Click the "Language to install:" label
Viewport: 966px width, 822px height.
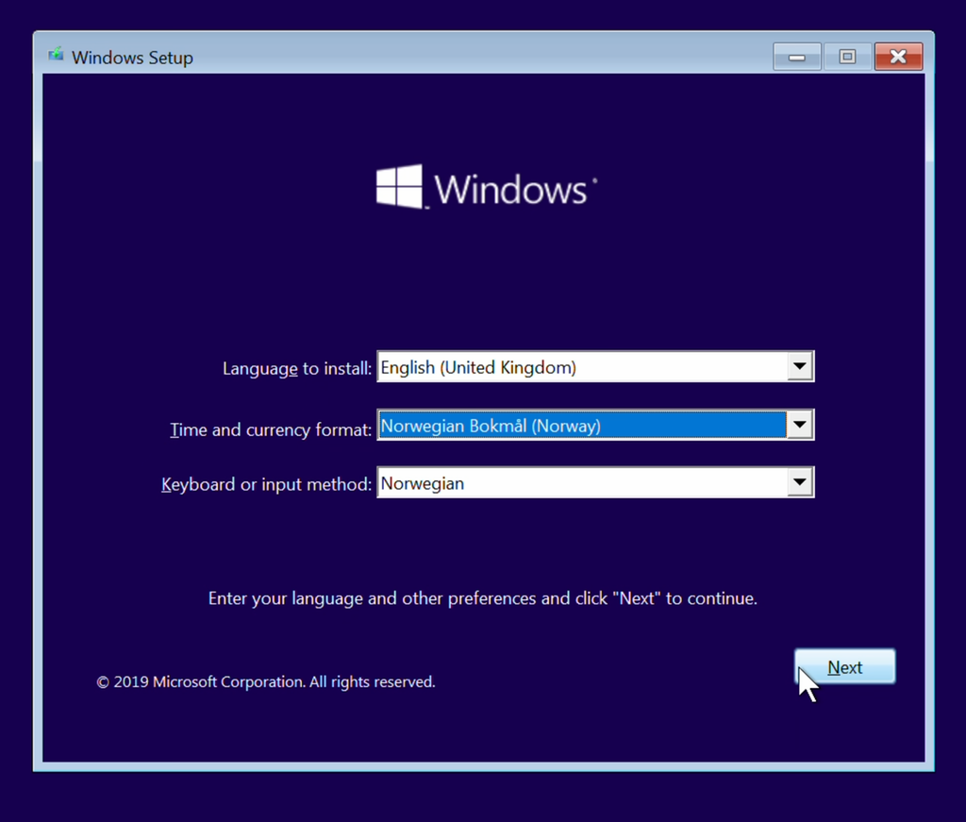297,368
